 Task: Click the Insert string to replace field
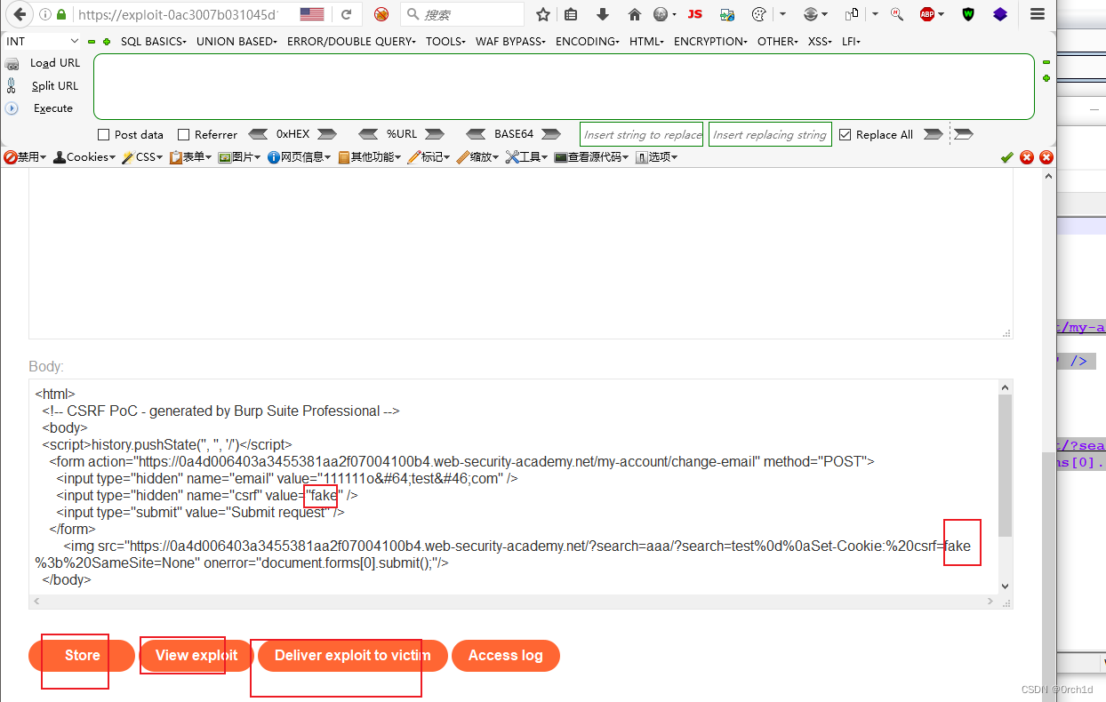click(641, 134)
